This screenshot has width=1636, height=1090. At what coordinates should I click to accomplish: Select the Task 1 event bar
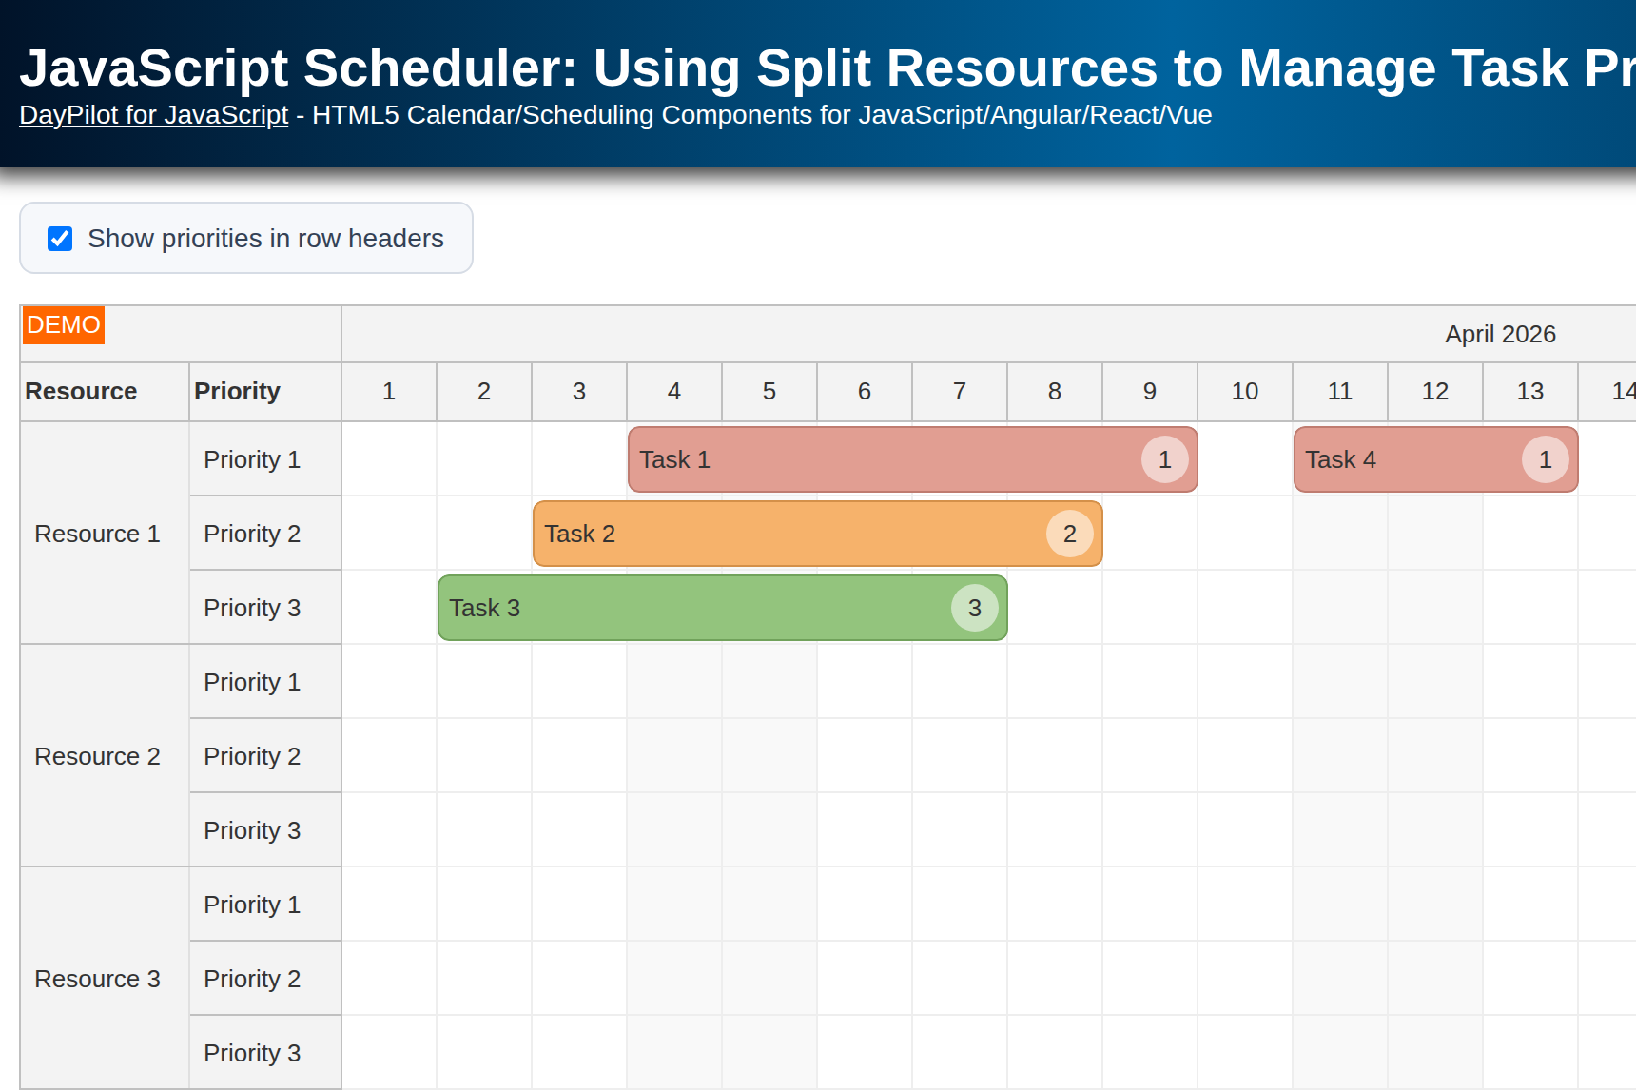[856, 459]
